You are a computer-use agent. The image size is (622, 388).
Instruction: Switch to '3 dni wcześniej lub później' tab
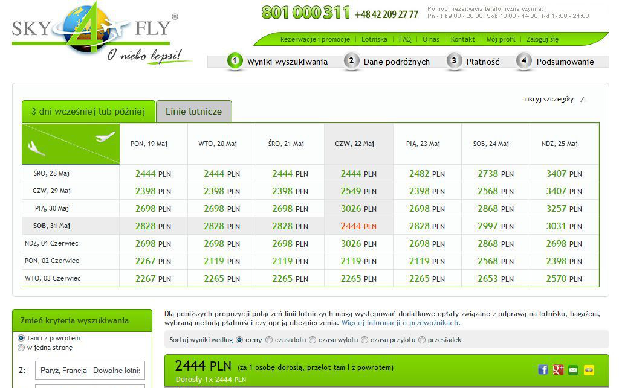pyautogui.click(x=88, y=112)
